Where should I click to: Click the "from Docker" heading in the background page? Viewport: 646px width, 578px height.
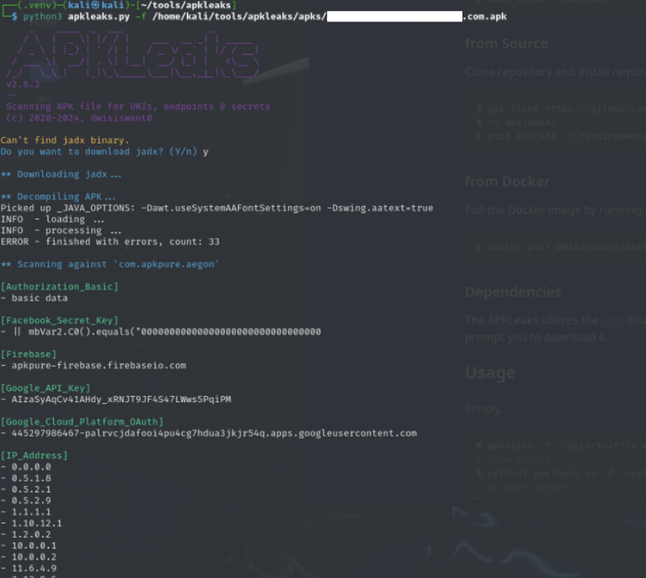pyautogui.click(x=507, y=181)
